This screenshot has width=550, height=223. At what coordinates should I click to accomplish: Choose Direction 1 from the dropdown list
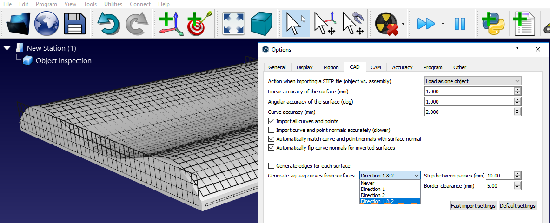[373, 189]
